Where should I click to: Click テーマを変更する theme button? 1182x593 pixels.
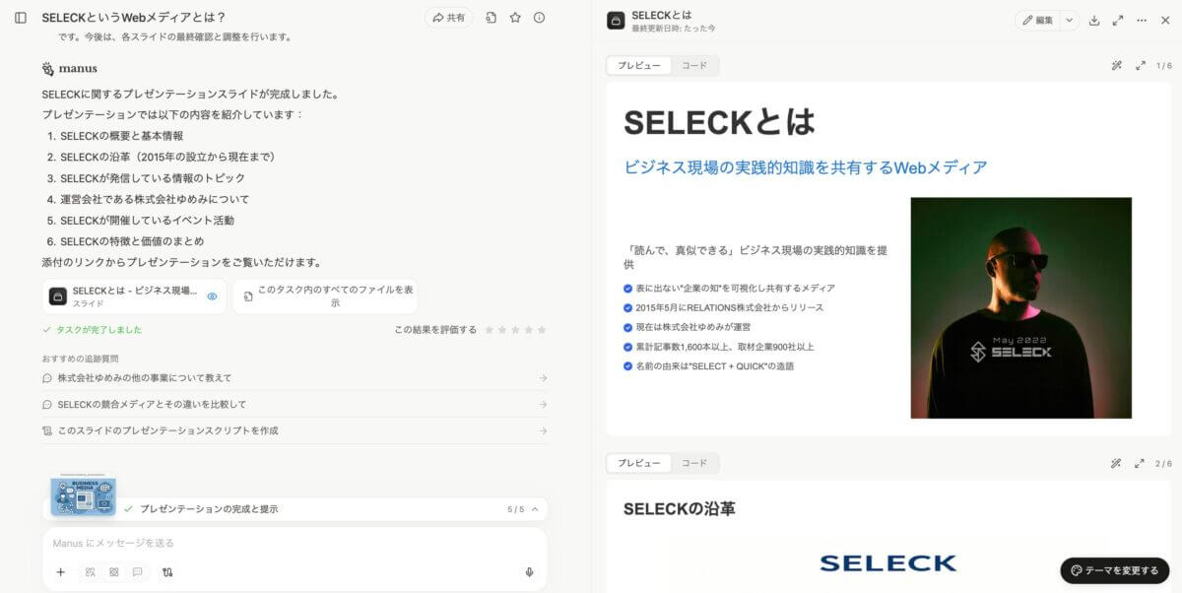point(1114,570)
